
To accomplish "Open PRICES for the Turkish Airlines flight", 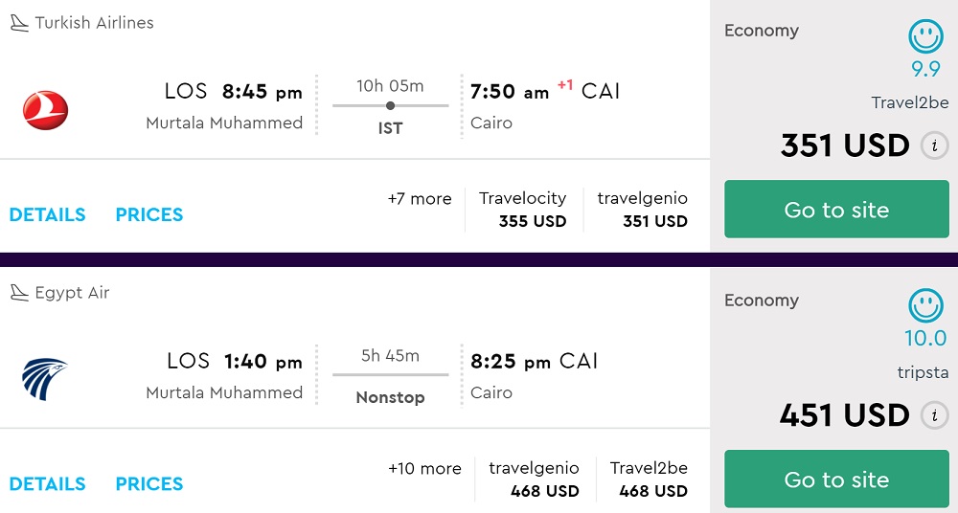I will click(x=149, y=214).
